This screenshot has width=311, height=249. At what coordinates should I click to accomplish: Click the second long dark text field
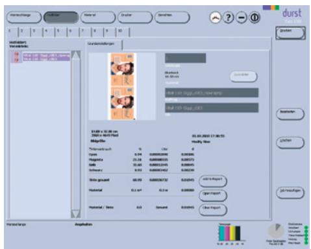pos(212,108)
